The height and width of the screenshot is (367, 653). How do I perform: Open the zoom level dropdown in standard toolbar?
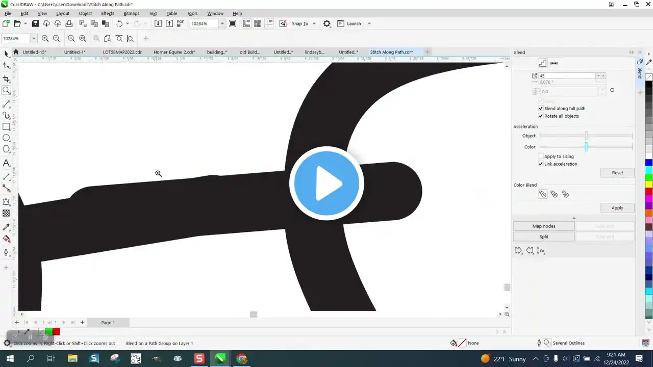click(x=222, y=23)
